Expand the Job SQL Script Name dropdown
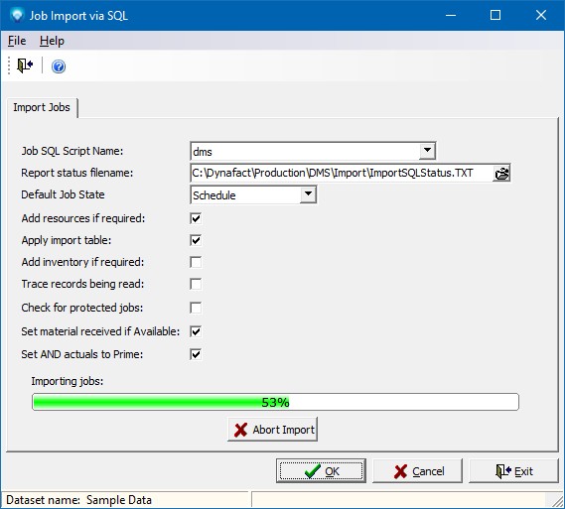The width and height of the screenshot is (565, 509). pyautogui.click(x=427, y=151)
